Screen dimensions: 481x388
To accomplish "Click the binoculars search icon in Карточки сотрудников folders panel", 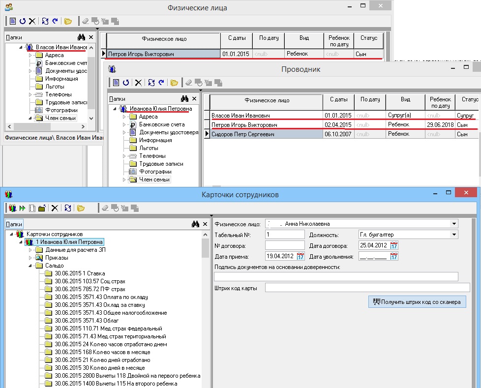I will tap(195, 224).
